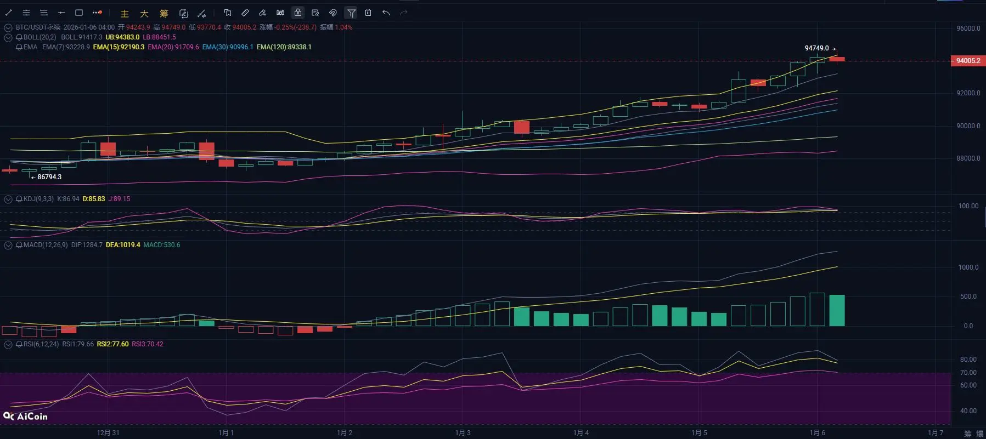Select the rectangle drawing tool
Image resolution: width=986 pixels, height=439 pixels.
pyautogui.click(x=79, y=13)
